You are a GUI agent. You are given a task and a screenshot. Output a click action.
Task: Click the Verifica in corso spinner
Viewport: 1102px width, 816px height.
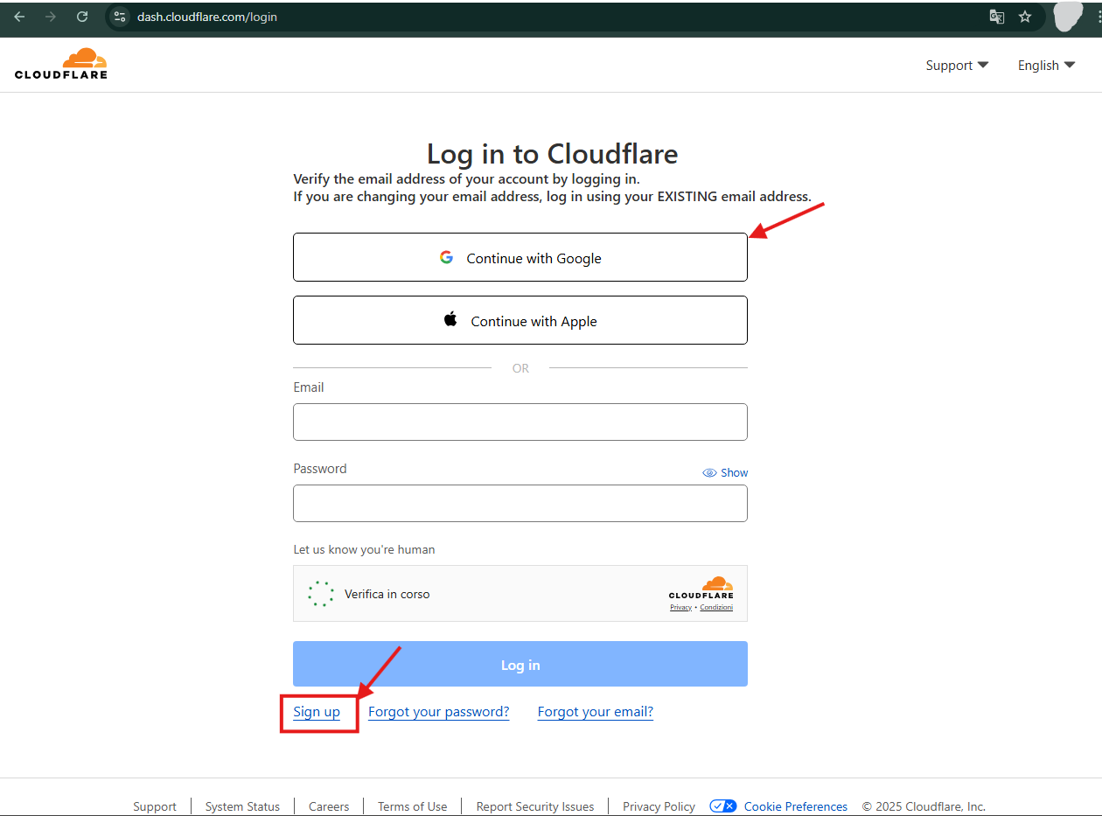[321, 594]
